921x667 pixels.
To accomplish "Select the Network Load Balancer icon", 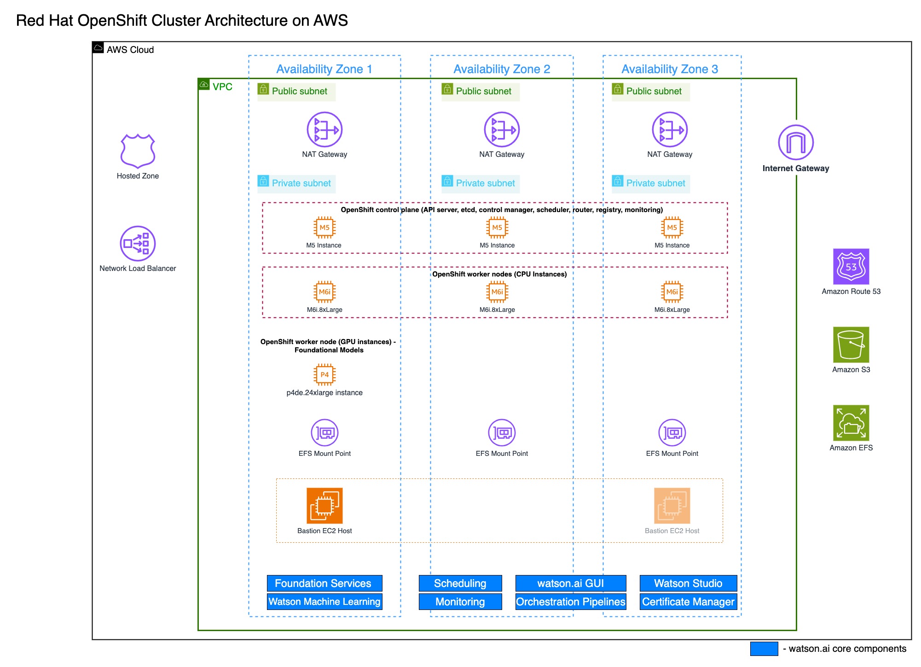I will point(138,243).
